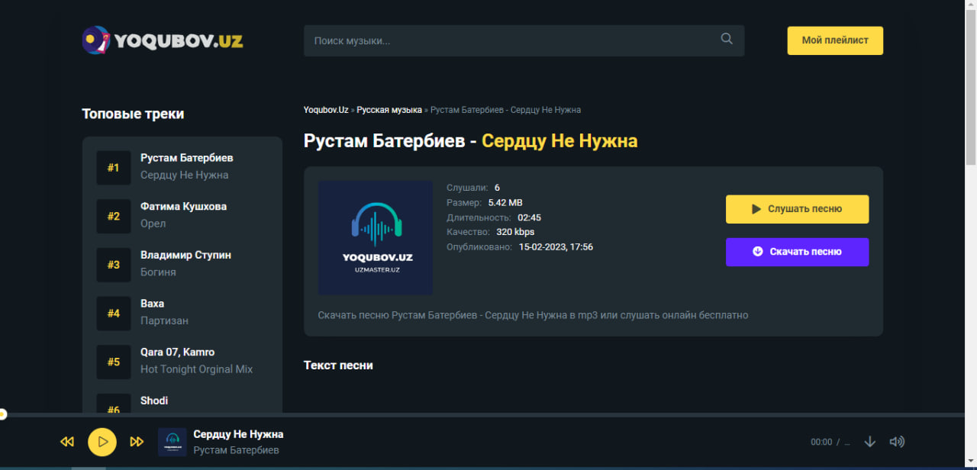The width and height of the screenshot is (977, 470).
Task: Open top track Рустам Батербиев
Action: (x=187, y=158)
